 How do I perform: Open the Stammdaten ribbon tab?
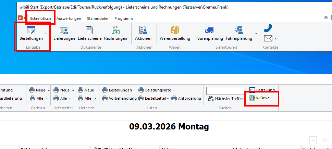pos(98,18)
